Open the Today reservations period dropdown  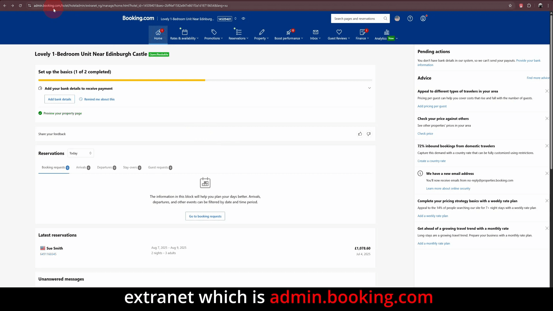click(x=81, y=153)
